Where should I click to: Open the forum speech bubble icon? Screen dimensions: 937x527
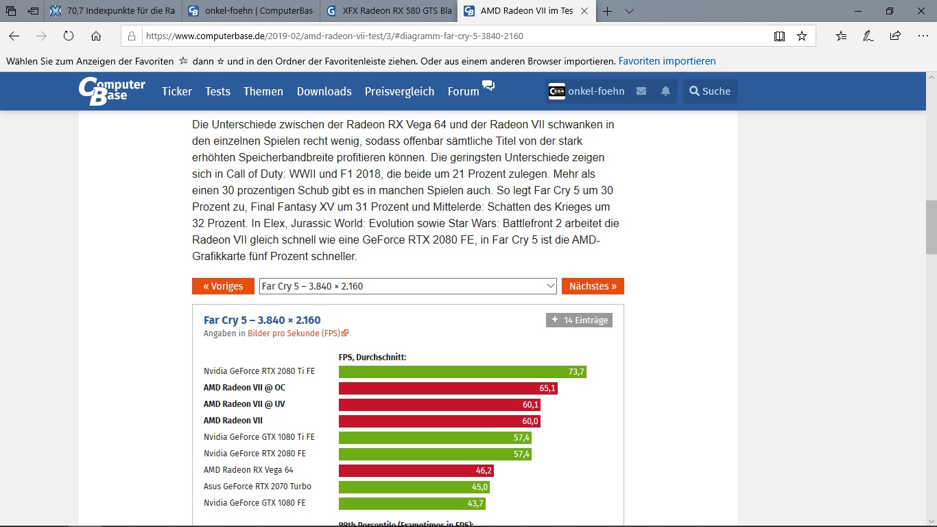pos(488,86)
